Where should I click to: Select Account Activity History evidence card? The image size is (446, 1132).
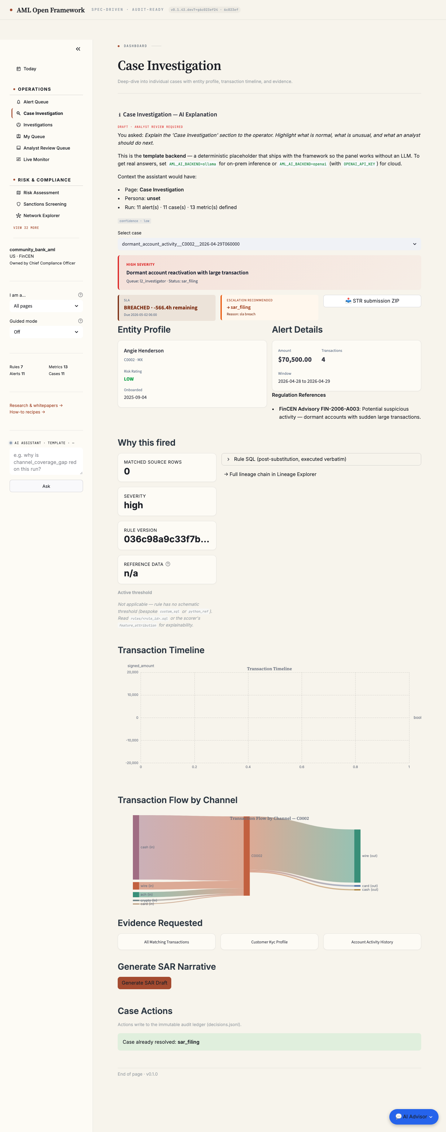(372, 942)
